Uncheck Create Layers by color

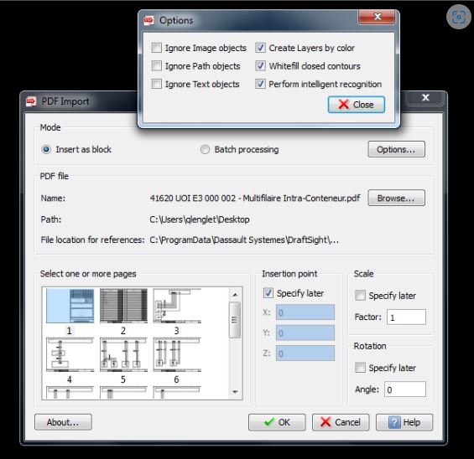[260, 48]
